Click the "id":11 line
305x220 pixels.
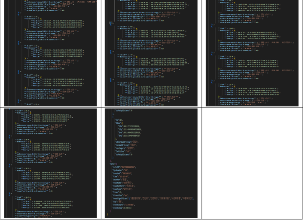coord(226,56)
